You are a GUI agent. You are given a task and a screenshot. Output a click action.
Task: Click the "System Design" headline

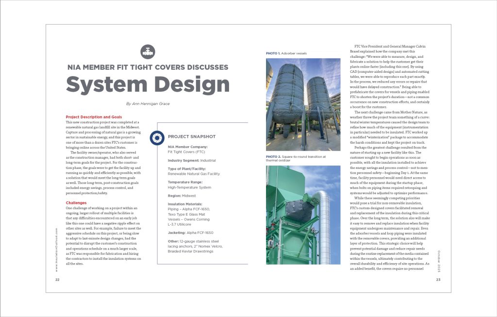point(148,84)
